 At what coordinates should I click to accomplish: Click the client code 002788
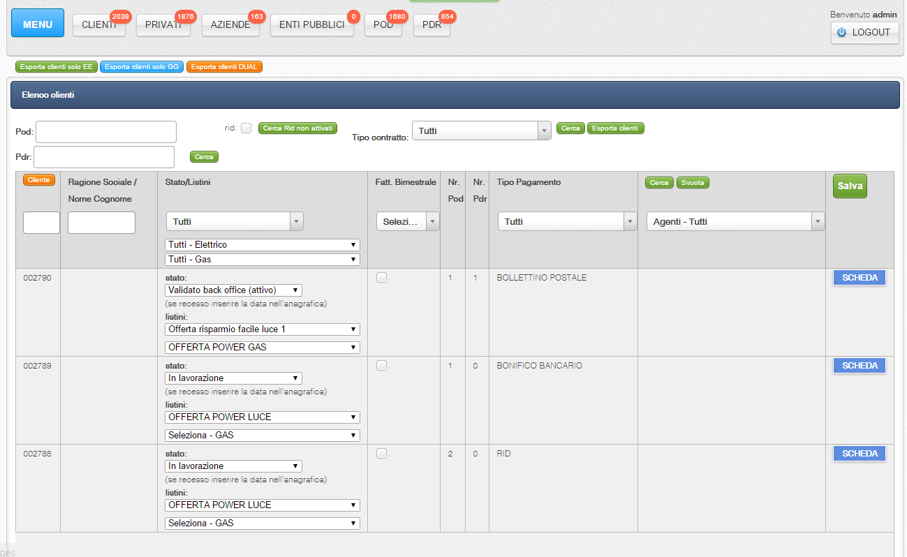pyautogui.click(x=38, y=454)
